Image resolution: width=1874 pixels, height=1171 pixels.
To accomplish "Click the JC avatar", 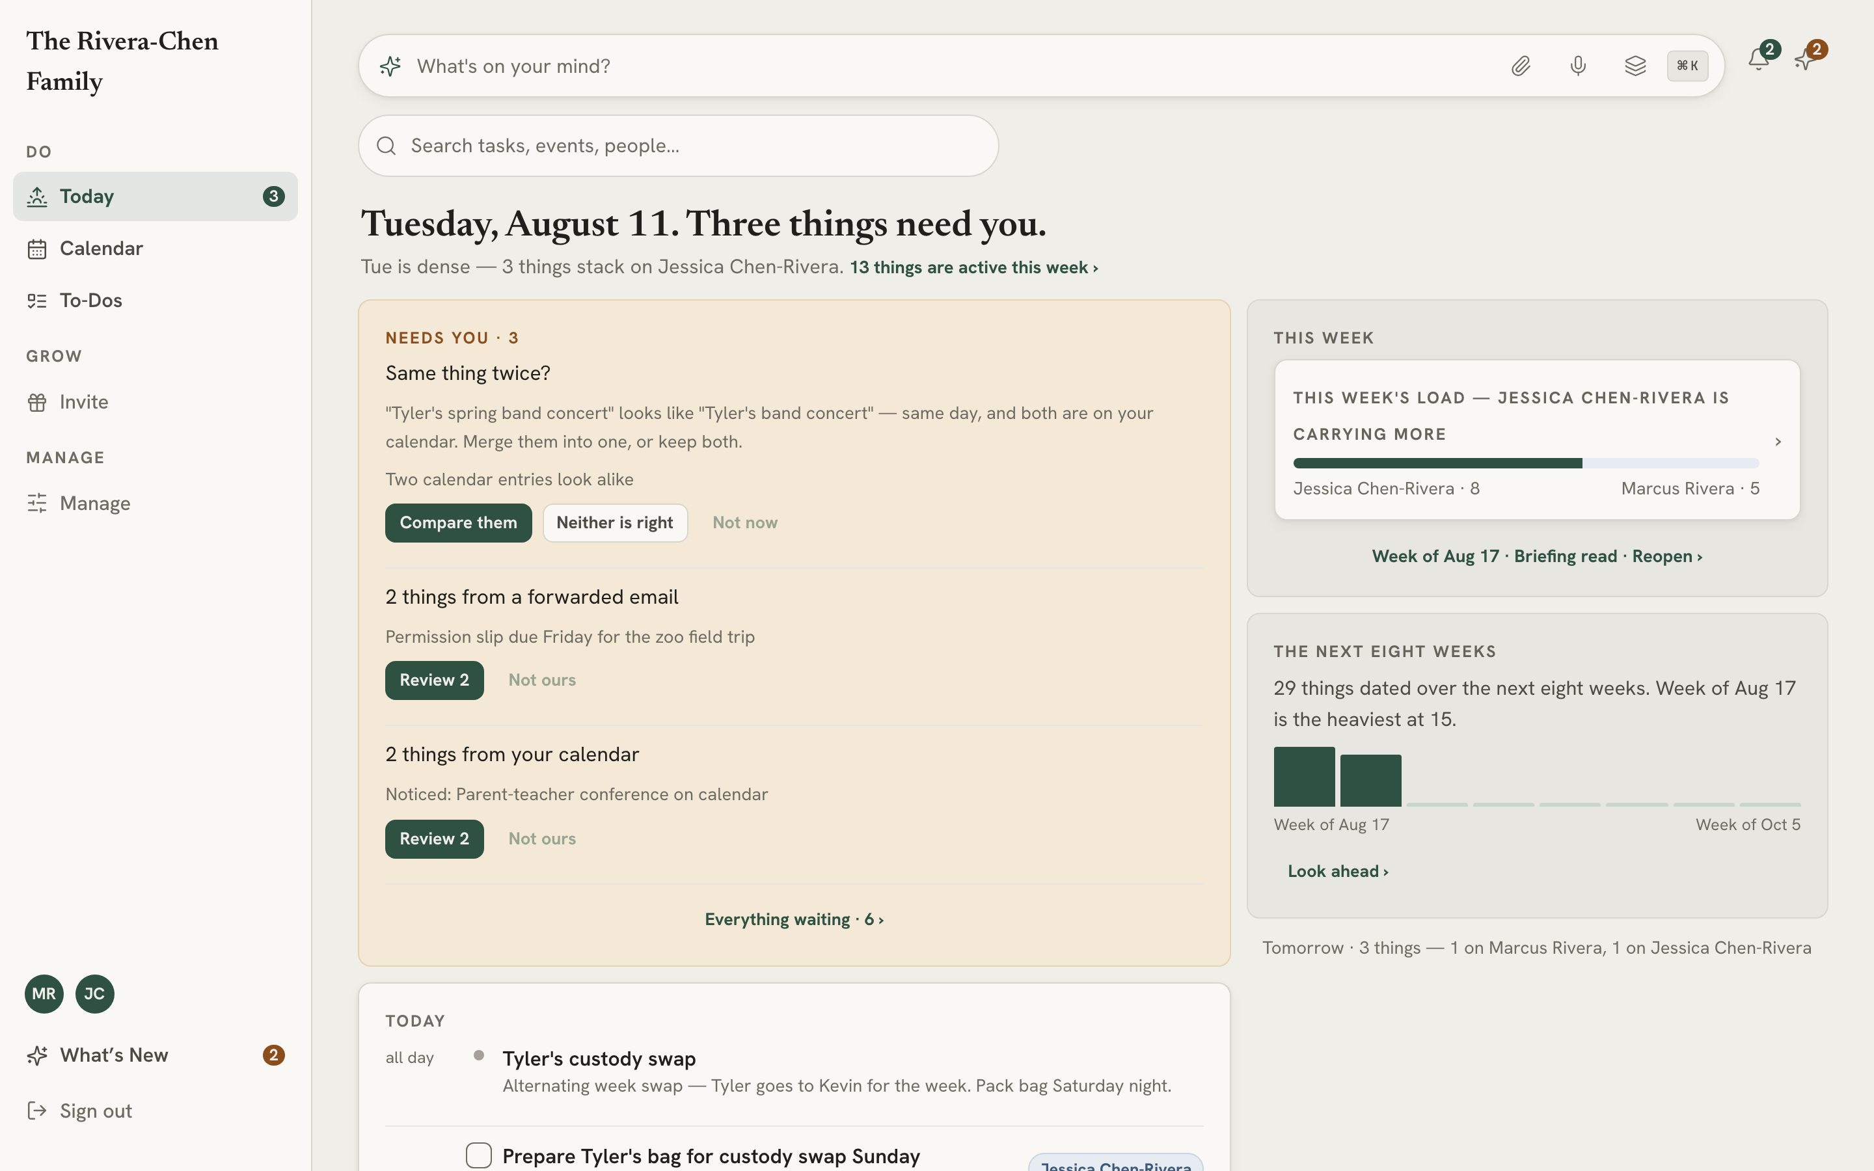I will pyautogui.click(x=94, y=993).
